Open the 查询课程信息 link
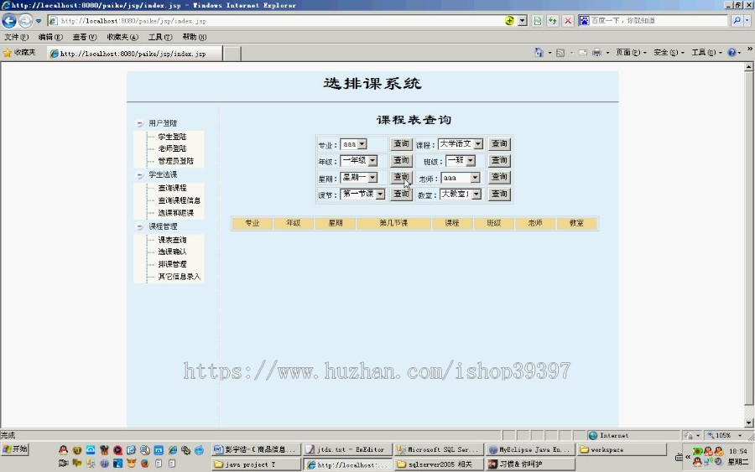Image resolution: width=755 pixels, height=472 pixels. [x=180, y=200]
